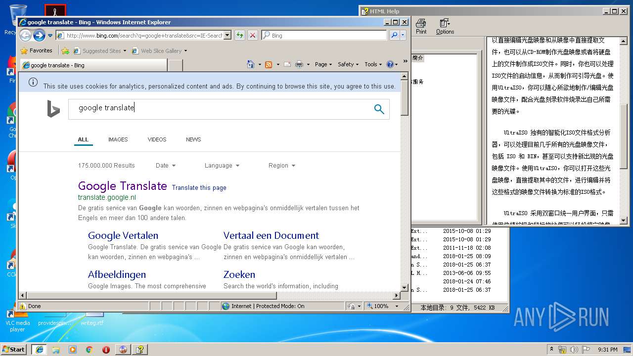Select the google translate - Bing tab
This screenshot has height=356, width=633.
click(x=93, y=65)
